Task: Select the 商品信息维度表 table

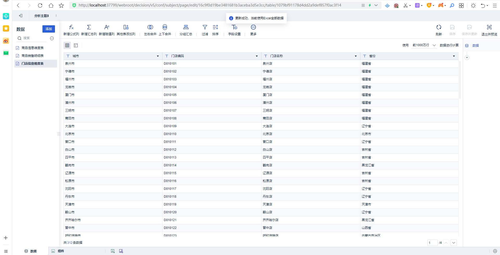Action: click(36, 48)
